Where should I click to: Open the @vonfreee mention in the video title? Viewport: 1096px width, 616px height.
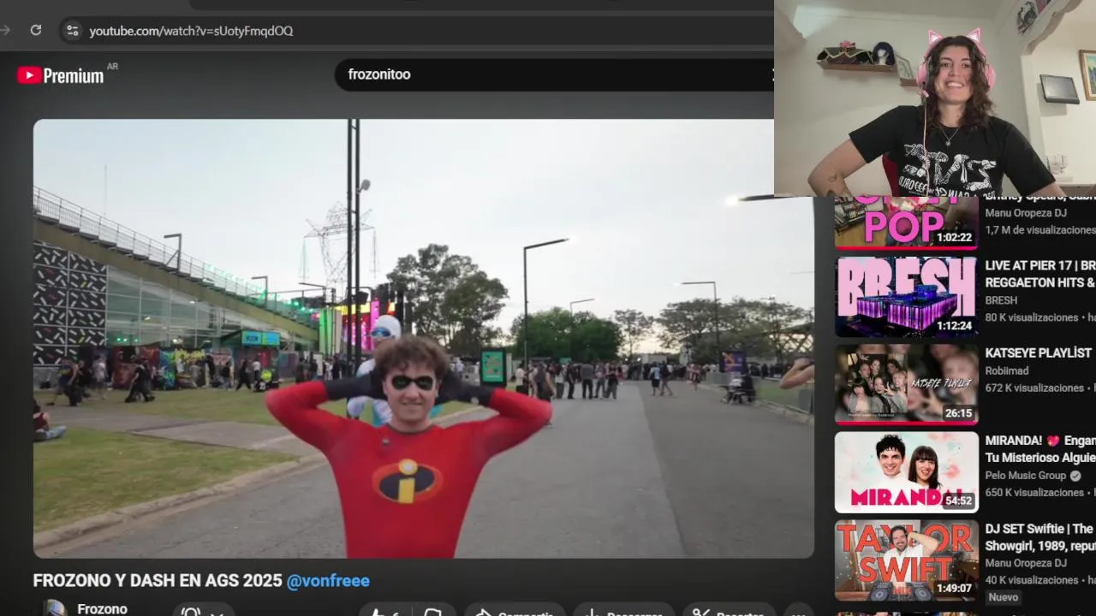(x=328, y=581)
